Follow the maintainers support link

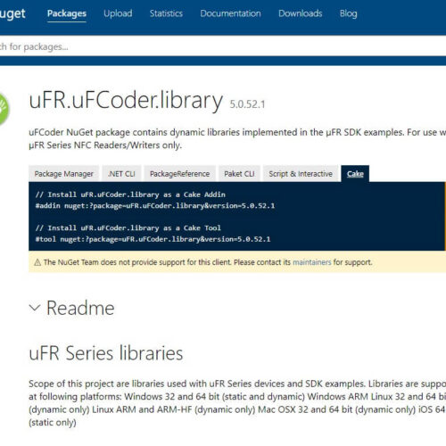pos(312,262)
